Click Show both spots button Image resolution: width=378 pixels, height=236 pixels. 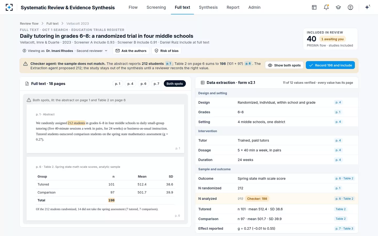tap(284, 65)
